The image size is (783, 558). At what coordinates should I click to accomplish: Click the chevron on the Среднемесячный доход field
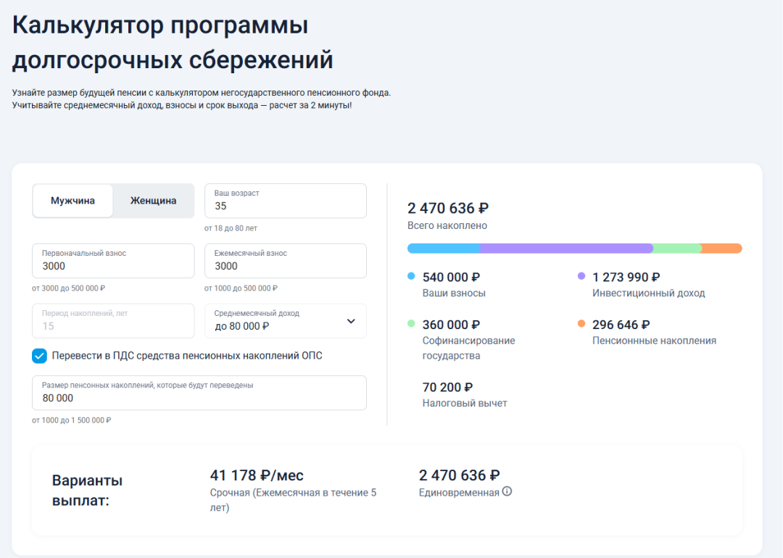coord(350,320)
